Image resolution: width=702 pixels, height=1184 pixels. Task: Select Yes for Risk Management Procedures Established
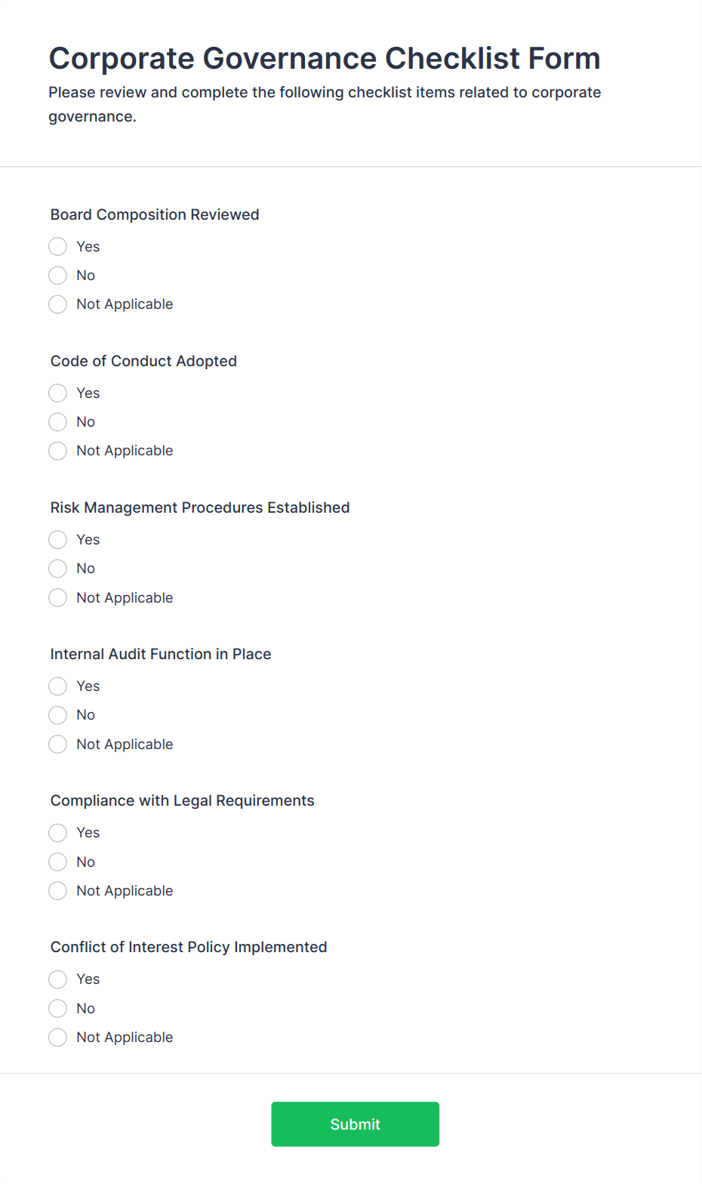point(58,540)
